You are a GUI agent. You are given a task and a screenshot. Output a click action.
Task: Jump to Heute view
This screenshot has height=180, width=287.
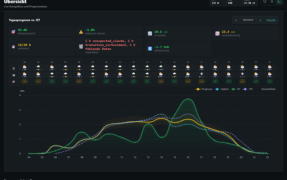(x=271, y=20)
